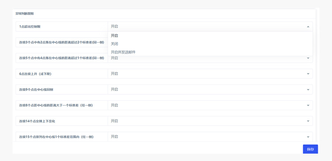Click the '连续3个点中有2点' rule label

click(62, 42)
